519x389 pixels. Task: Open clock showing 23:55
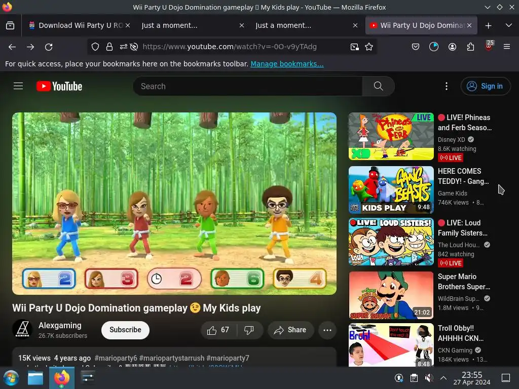pos(472,378)
